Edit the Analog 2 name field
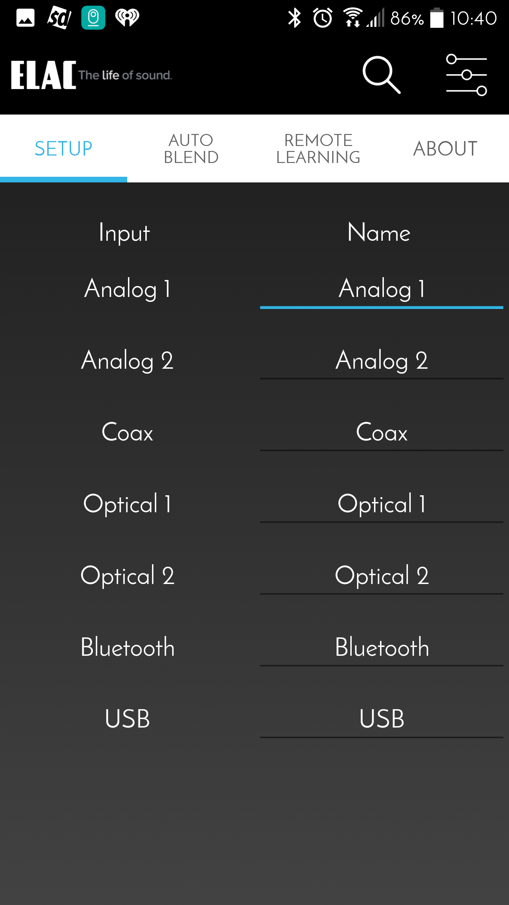The width and height of the screenshot is (509, 905). (x=382, y=361)
